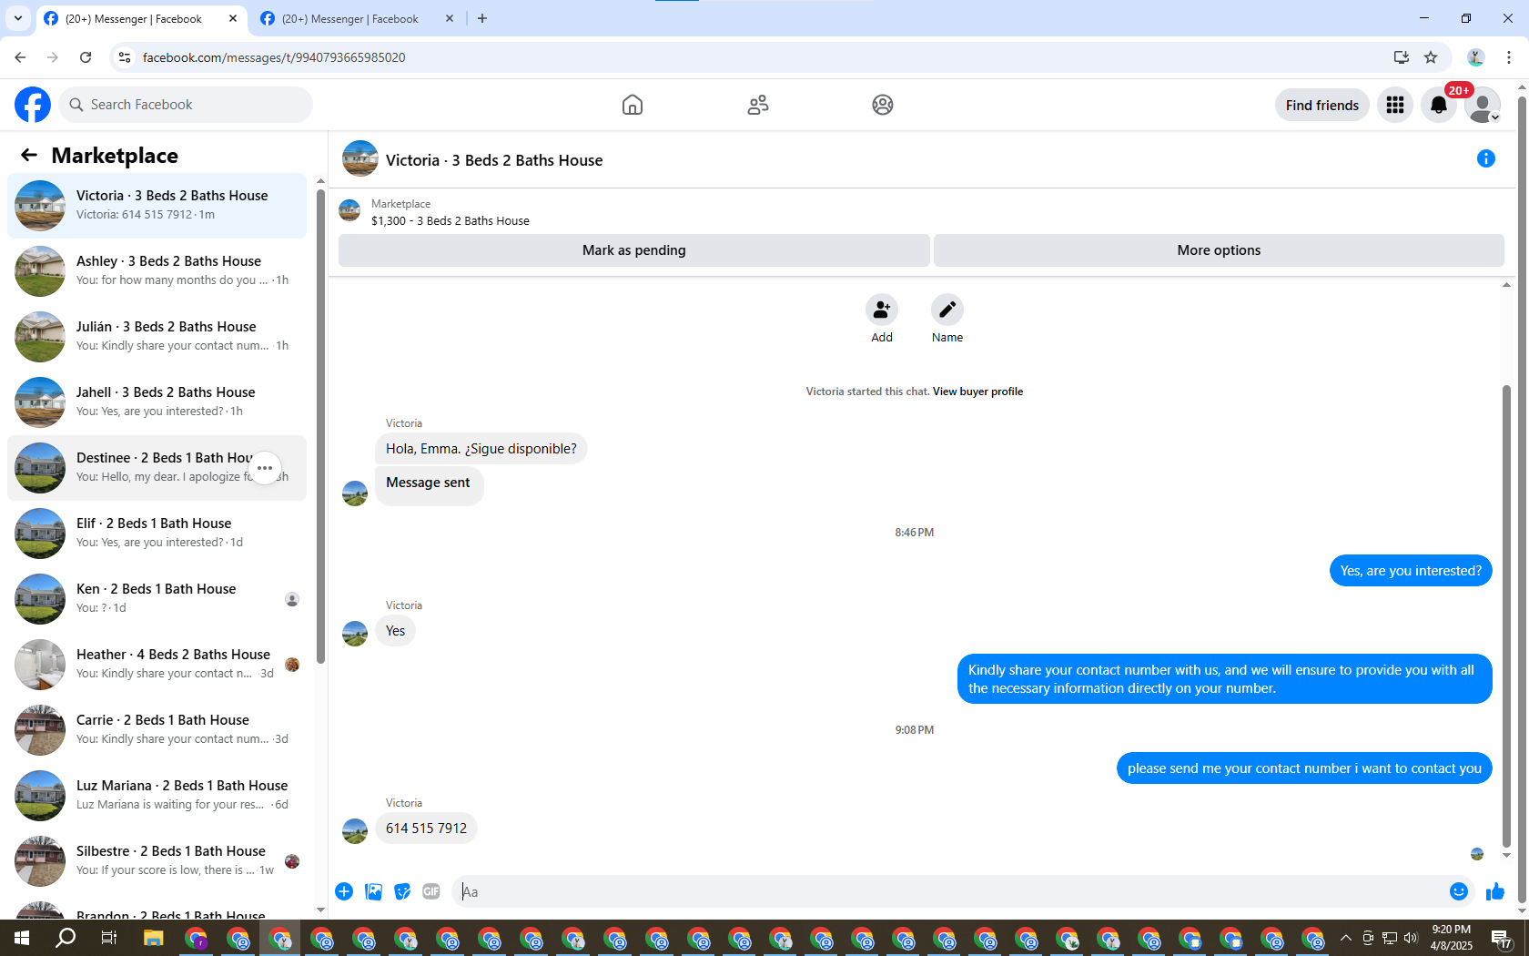This screenshot has width=1529, height=956.
Task: Open conversation information icon
Action: point(1486,158)
